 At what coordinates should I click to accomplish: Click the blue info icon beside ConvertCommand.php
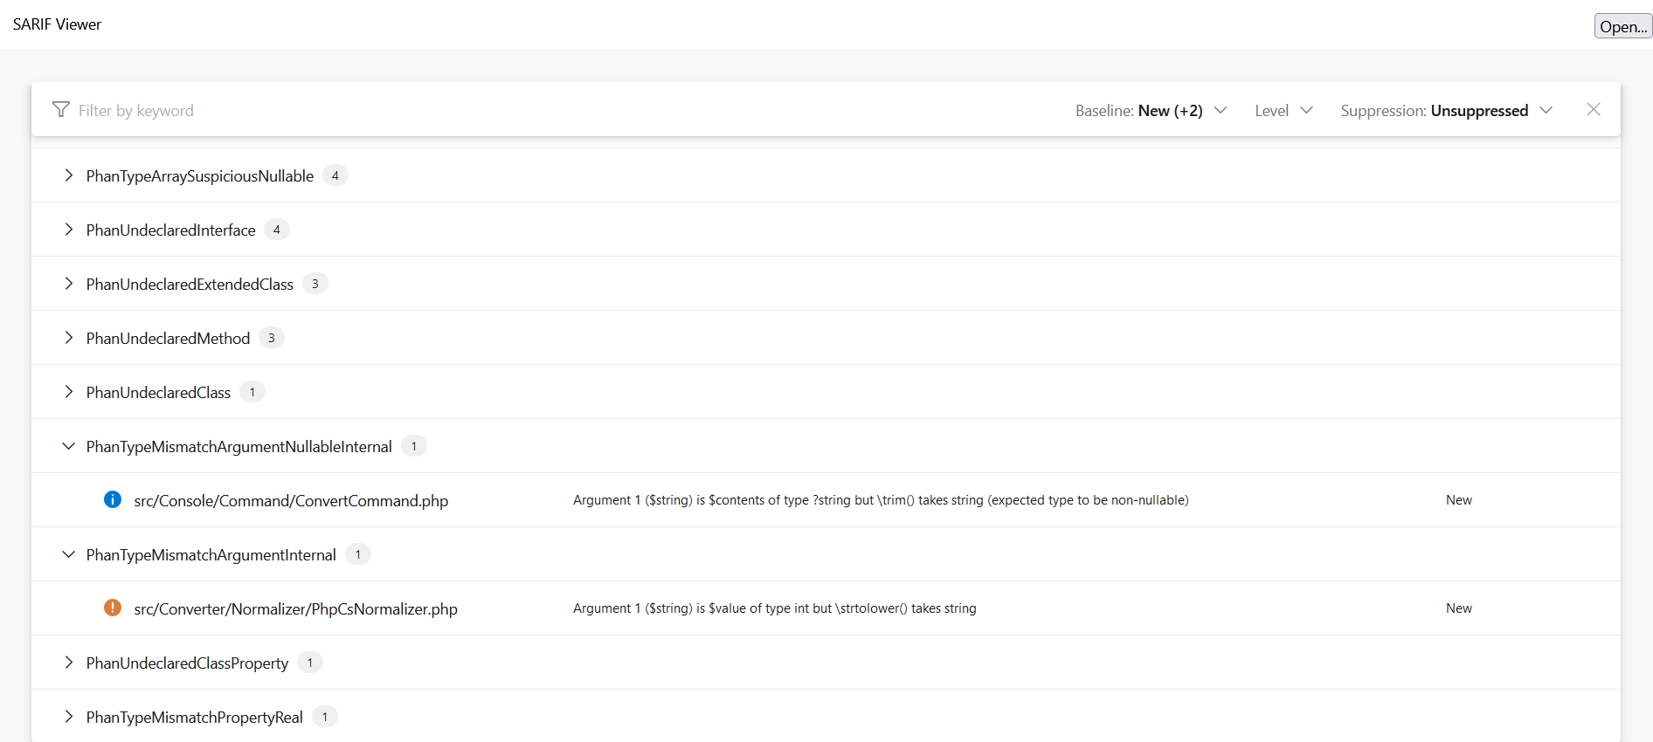(113, 499)
